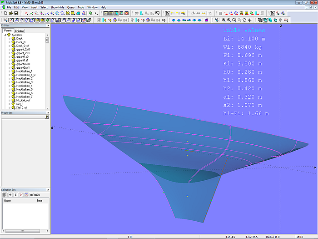Click the Rotate view circular-arrows icon
This screenshot has width=318, height=239.
[244, 20]
